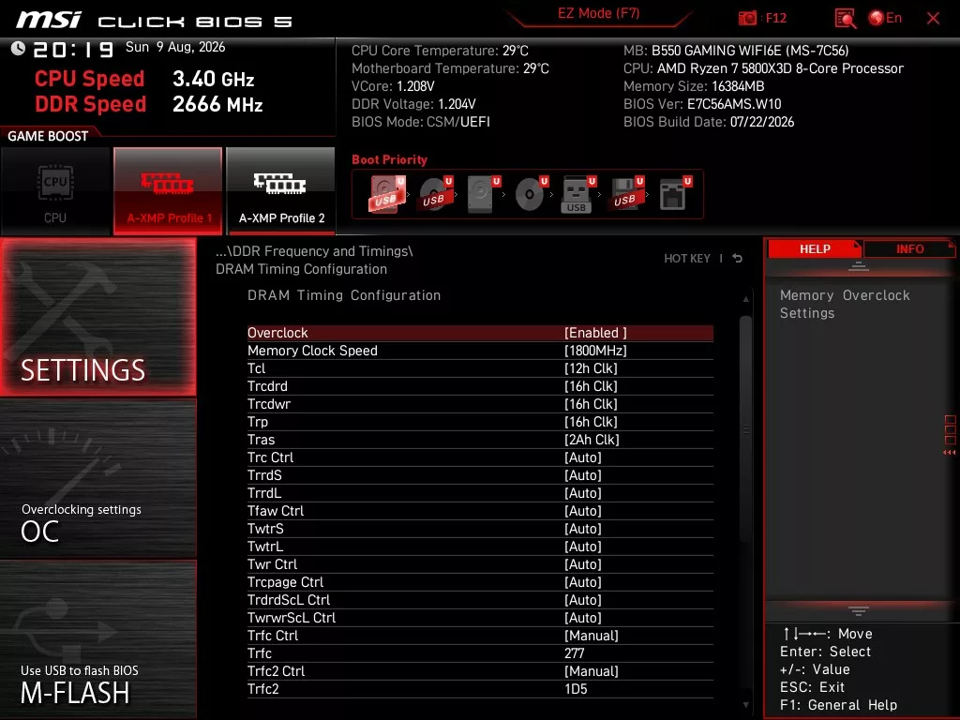Open M-FLASH to flash BIOS

tap(97, 639)
